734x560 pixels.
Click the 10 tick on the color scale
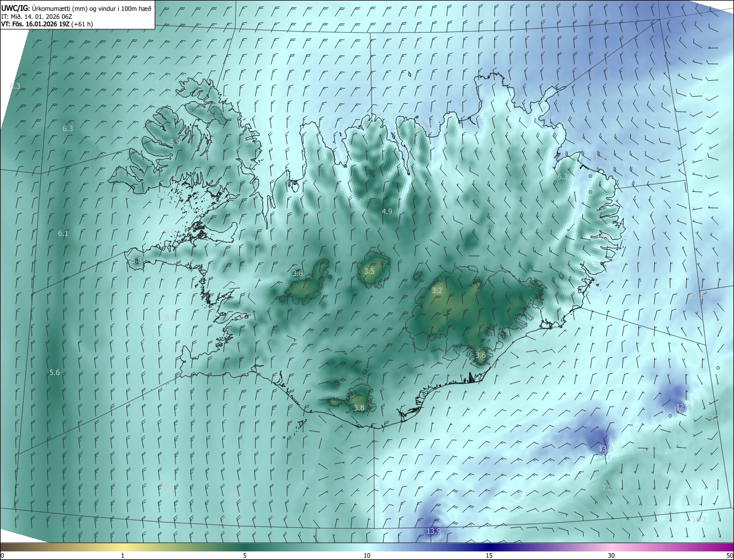(367, 556)
